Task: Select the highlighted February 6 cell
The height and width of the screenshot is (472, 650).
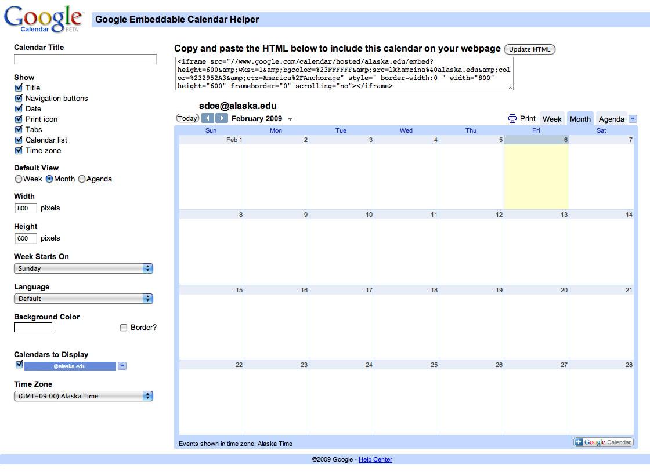Action: 536,173
